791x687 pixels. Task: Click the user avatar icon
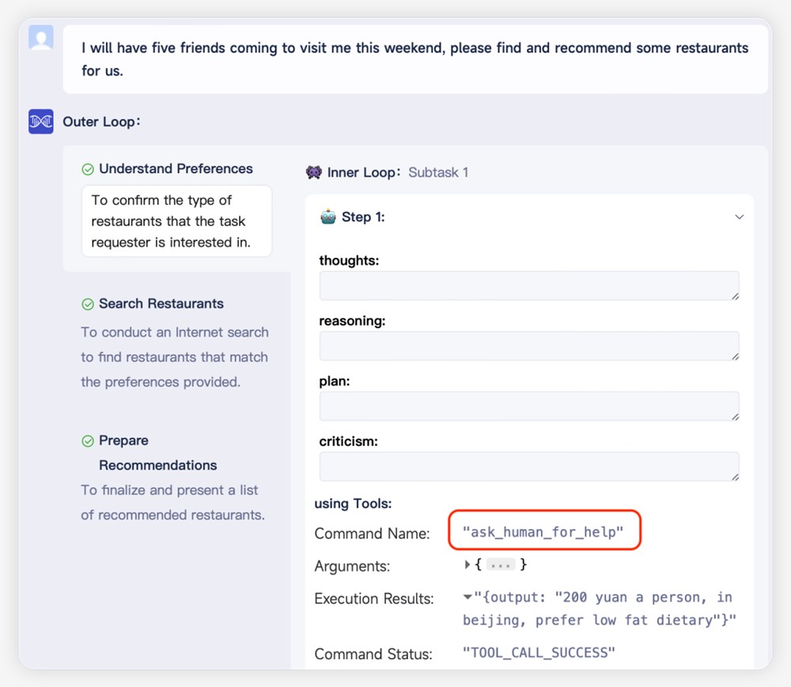coord(41,37)
